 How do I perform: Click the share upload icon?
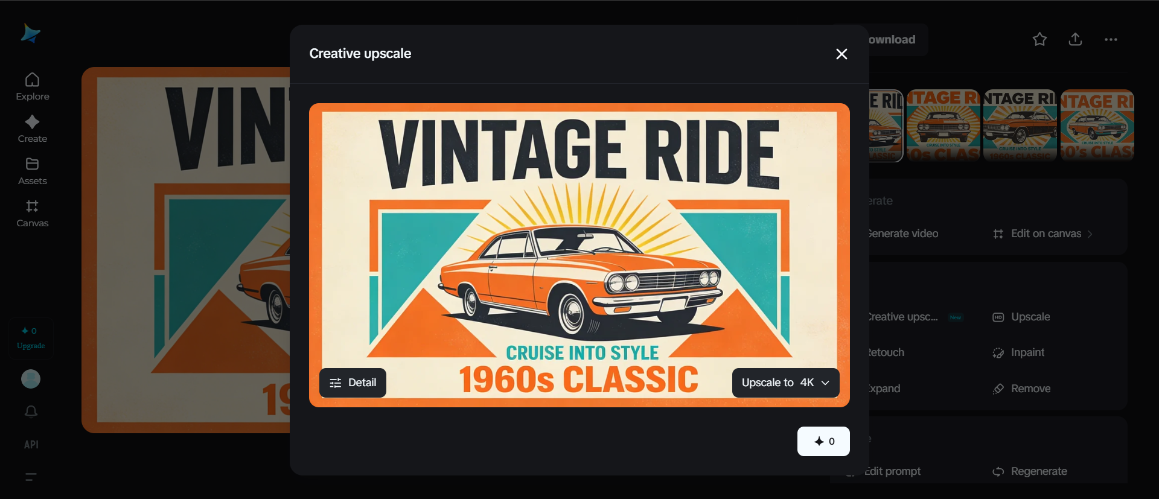pos(1075,40)
